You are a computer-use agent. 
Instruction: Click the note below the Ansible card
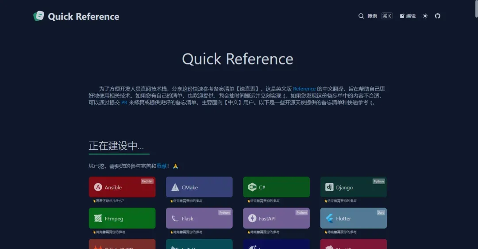pos(108,201)
